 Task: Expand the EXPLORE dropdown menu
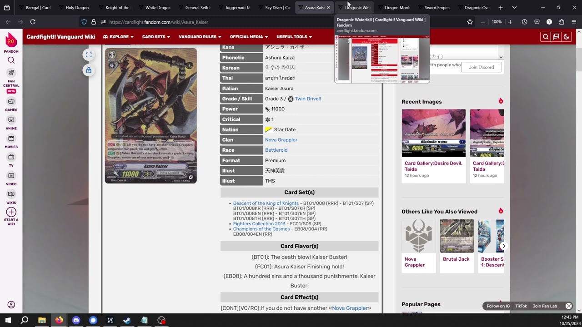coord(118,37)
